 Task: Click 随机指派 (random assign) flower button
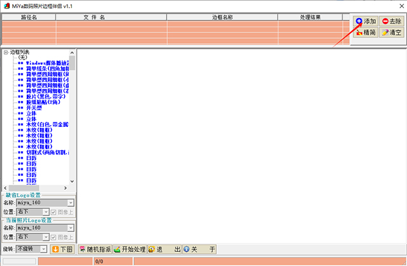pyautogui.click(x=95, y=249)
